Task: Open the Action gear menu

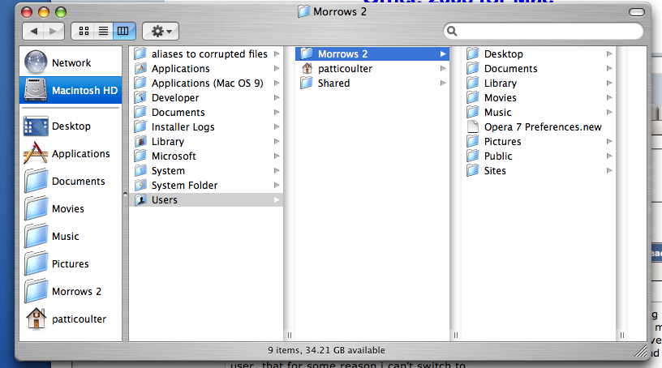Action: coord(161,32)
